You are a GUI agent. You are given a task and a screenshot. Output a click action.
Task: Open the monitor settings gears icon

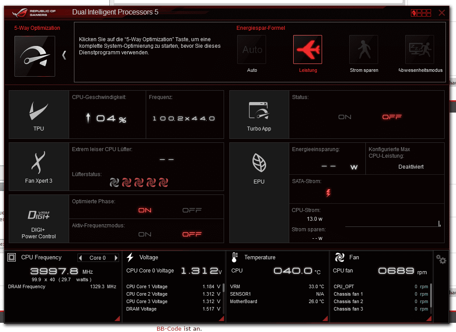point(441,259)
